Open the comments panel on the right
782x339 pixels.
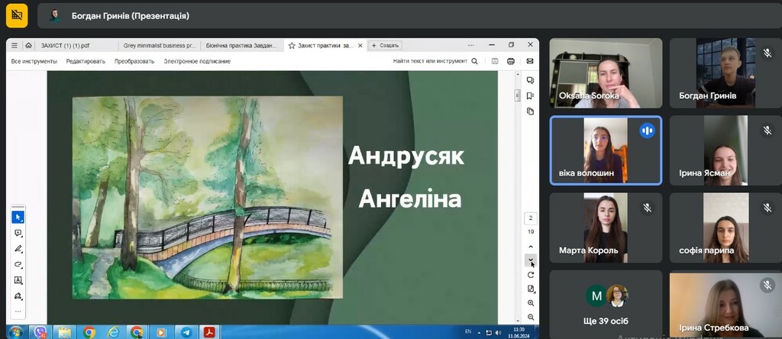pos(530,80)
